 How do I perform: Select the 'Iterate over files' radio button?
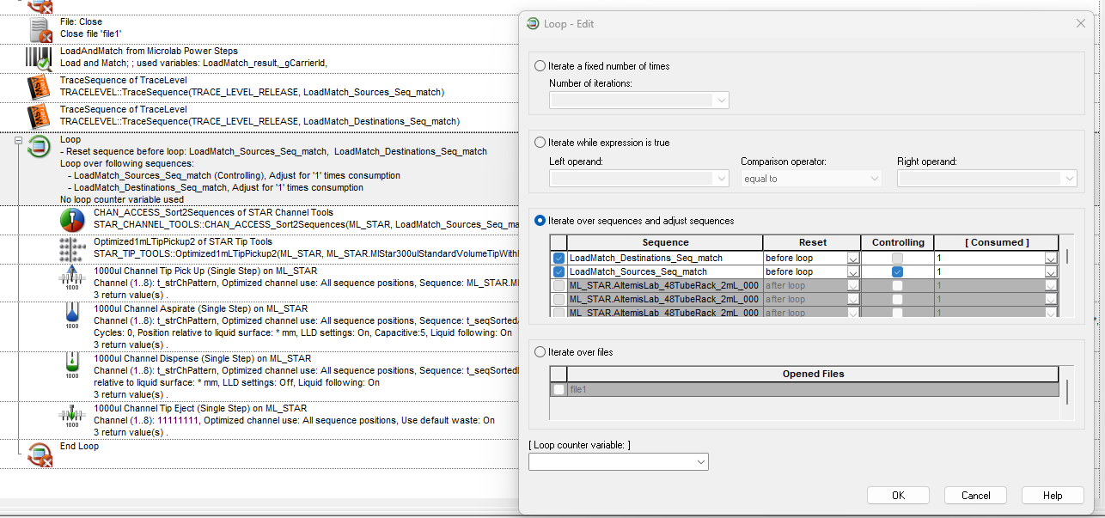click(540, 352)
